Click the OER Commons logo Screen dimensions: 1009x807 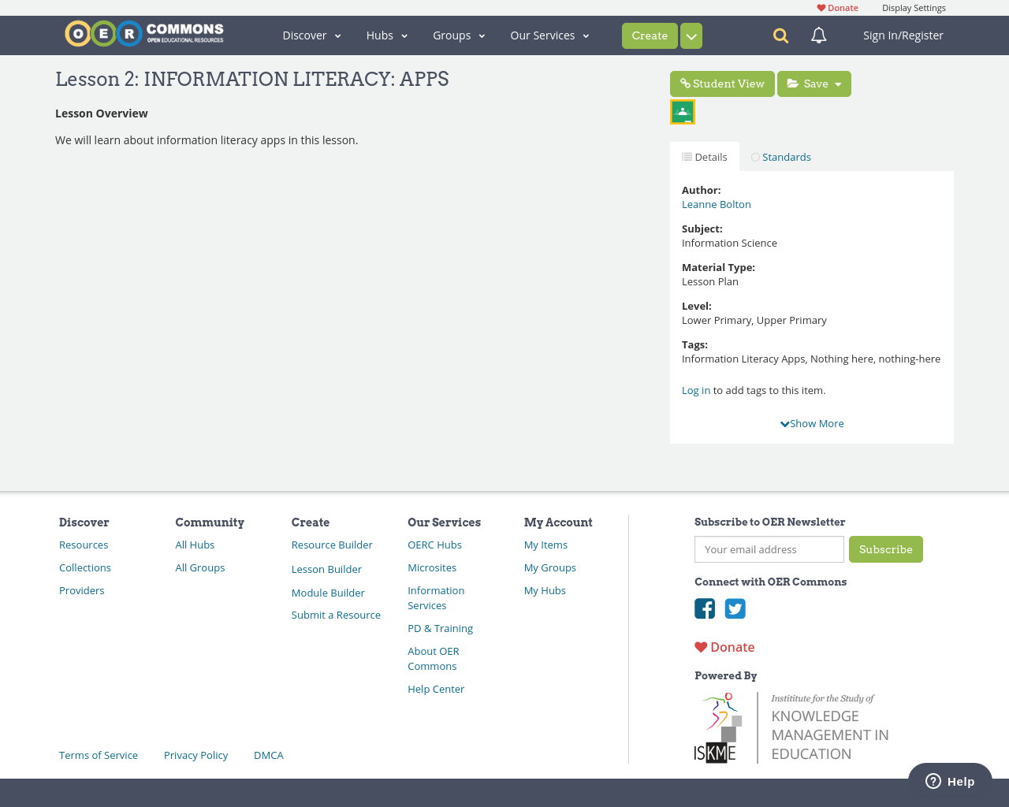[143, 32]
